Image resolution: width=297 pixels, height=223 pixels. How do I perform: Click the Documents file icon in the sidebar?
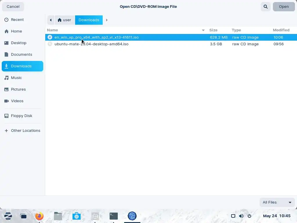(x=6, y=54)
